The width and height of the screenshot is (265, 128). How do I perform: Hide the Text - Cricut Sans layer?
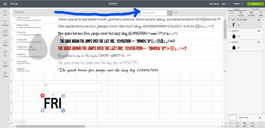tap(259, 20)
